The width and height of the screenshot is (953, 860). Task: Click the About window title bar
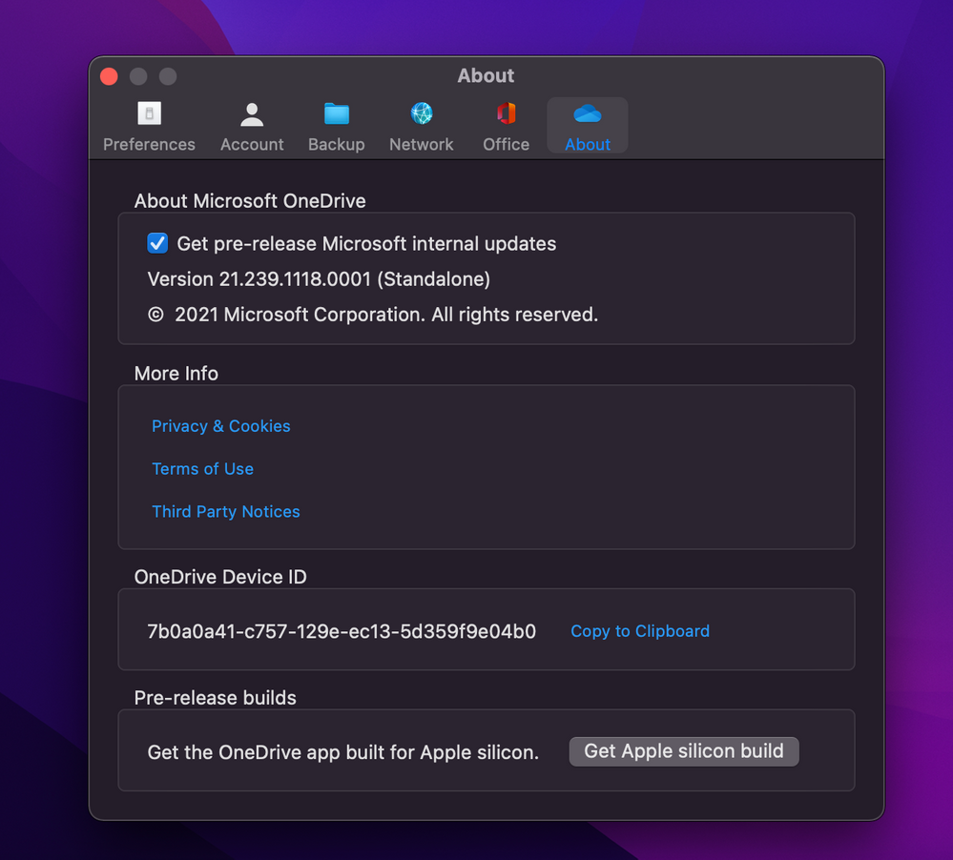tap(486, 75)
